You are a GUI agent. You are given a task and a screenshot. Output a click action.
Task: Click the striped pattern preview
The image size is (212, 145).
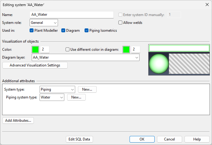[189, 64]
